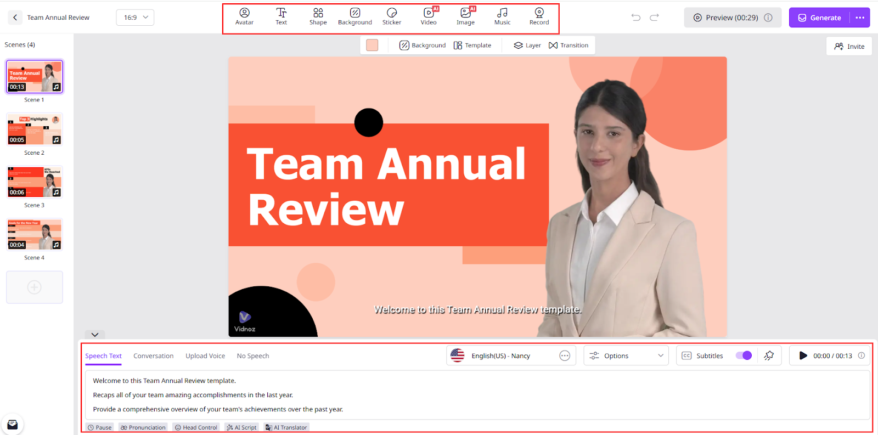Redo the last action

(x=654, y=18)
